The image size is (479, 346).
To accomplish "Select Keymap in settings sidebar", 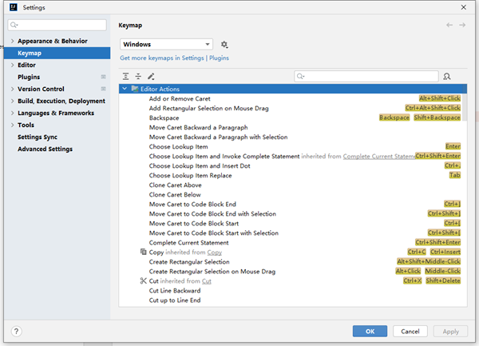I will (57, 53).
